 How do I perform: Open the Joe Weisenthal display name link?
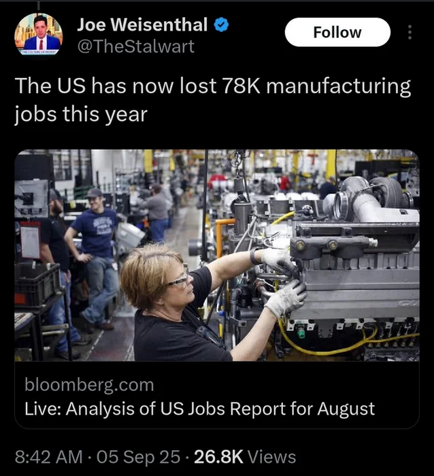pyautogui.click(x=142, y=24)
